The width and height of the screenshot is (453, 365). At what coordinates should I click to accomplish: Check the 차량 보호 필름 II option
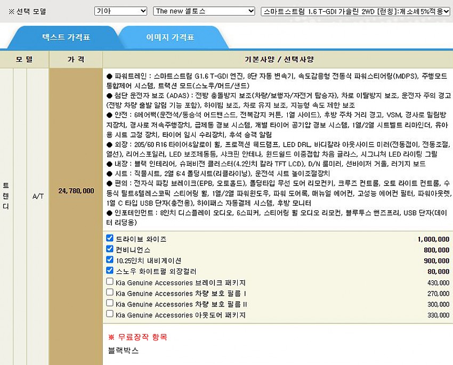click(110, 304)
